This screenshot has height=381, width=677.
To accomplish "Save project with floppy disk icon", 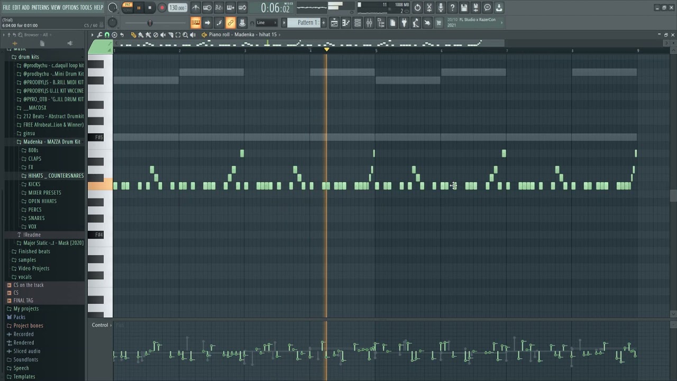I will click(464, 7).
